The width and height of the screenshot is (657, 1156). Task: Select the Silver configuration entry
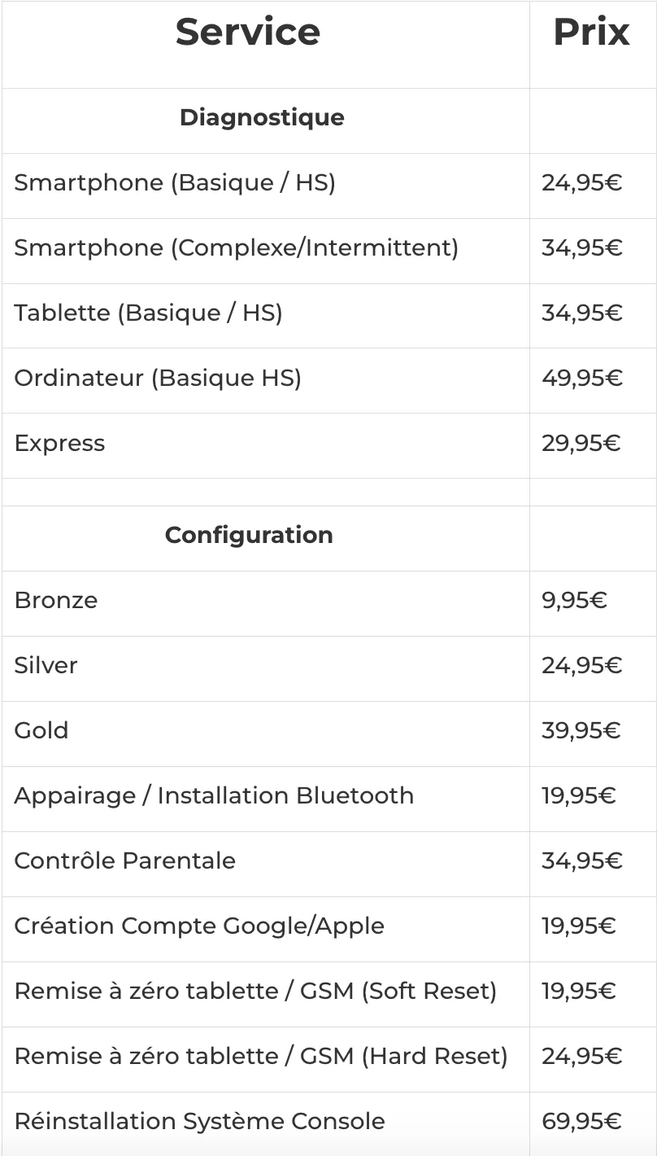pyautogui.click(x=46, y=666)
